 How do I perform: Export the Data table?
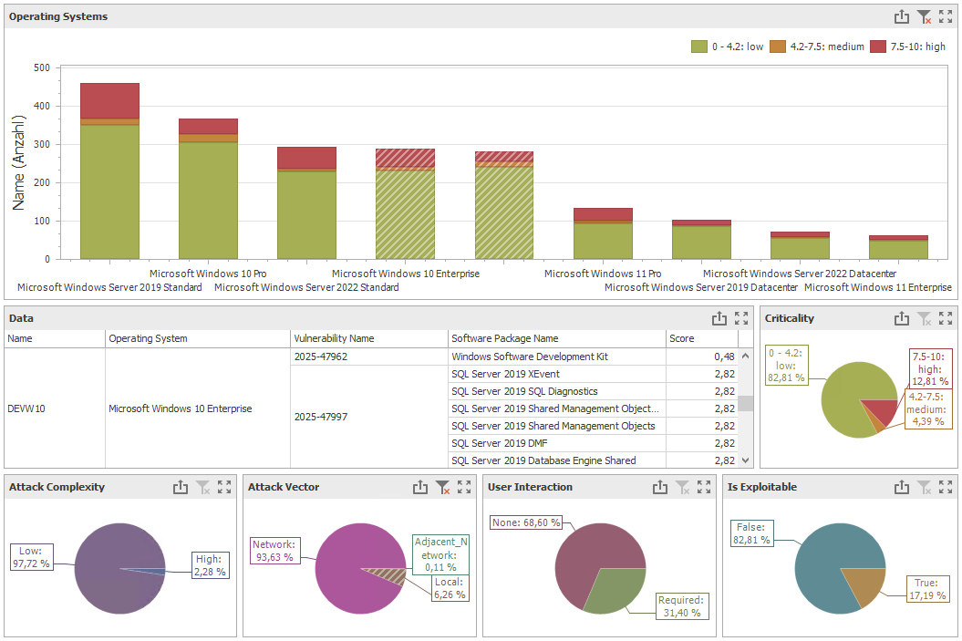pyautogui.click(x=719, y=318)
